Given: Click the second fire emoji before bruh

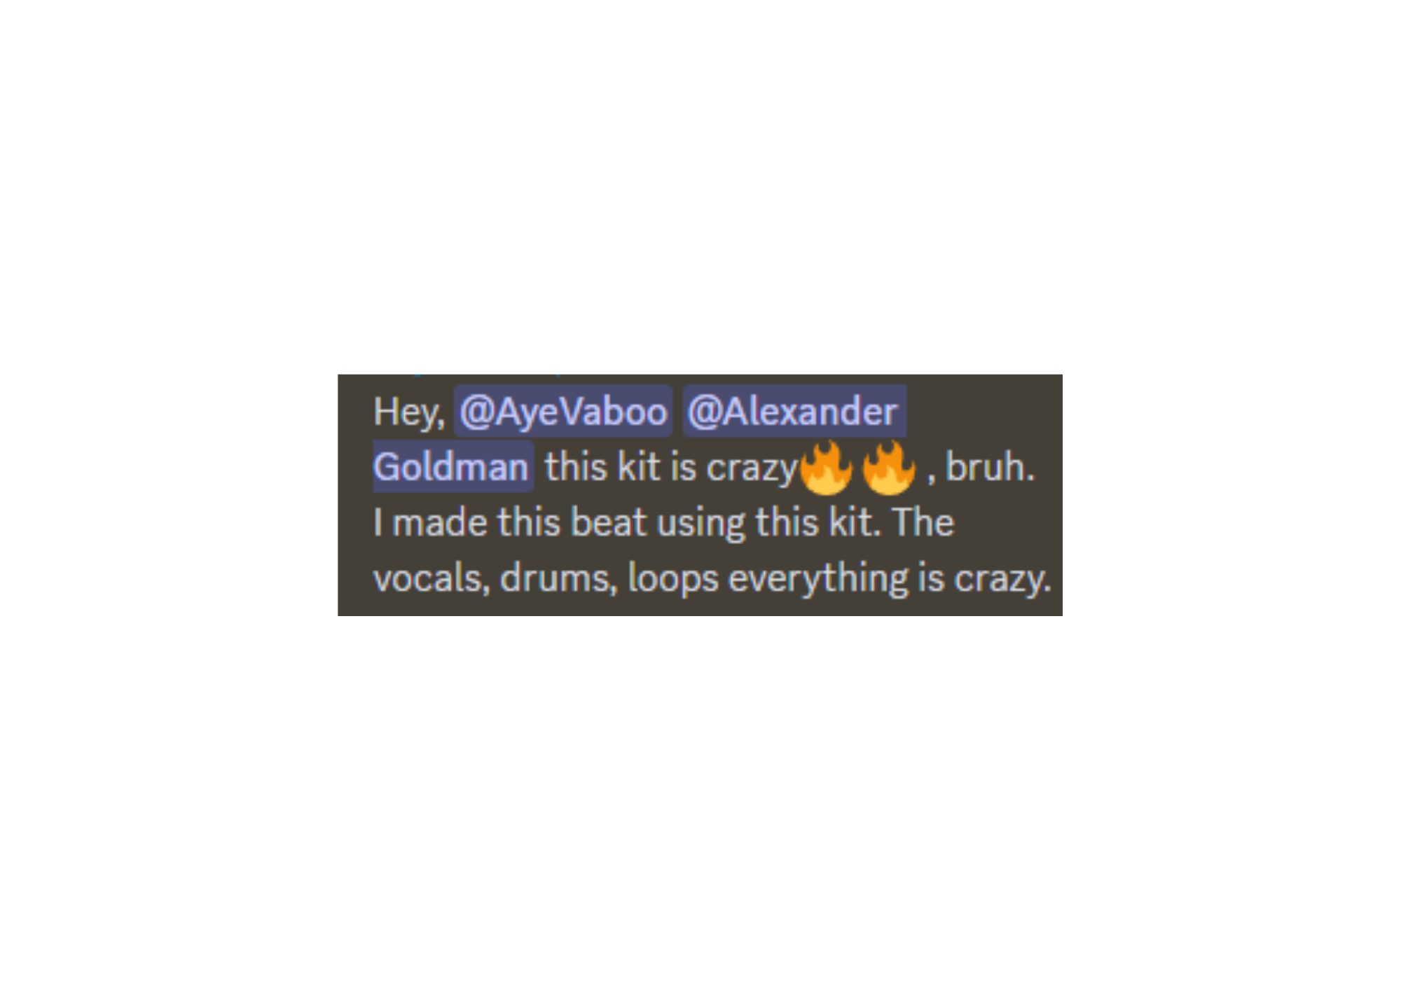Looking at the screenshot, I should pyautogui.click(x=889, y=468).
